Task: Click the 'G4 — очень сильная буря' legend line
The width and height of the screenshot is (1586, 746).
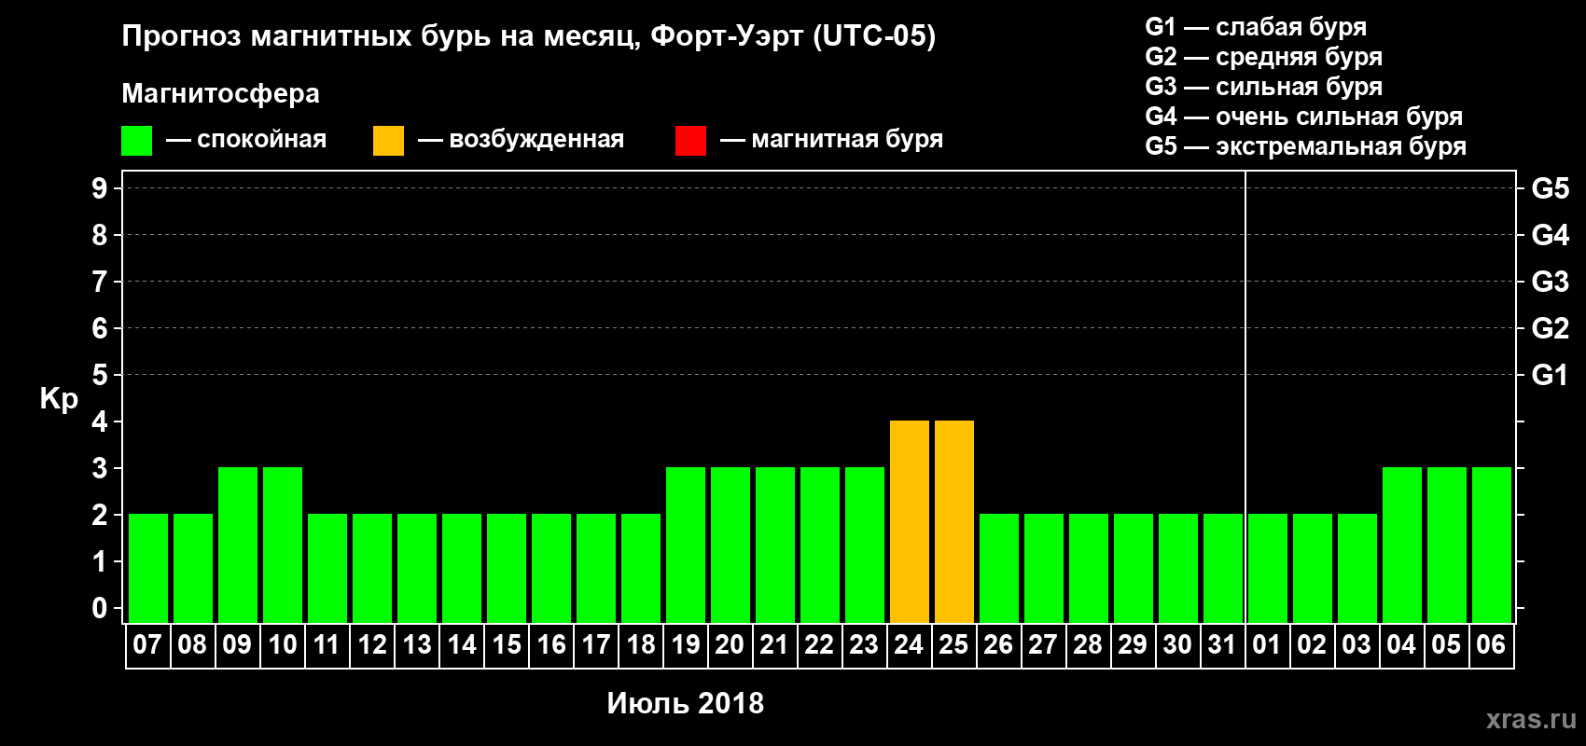Action: click(1304, 117)
